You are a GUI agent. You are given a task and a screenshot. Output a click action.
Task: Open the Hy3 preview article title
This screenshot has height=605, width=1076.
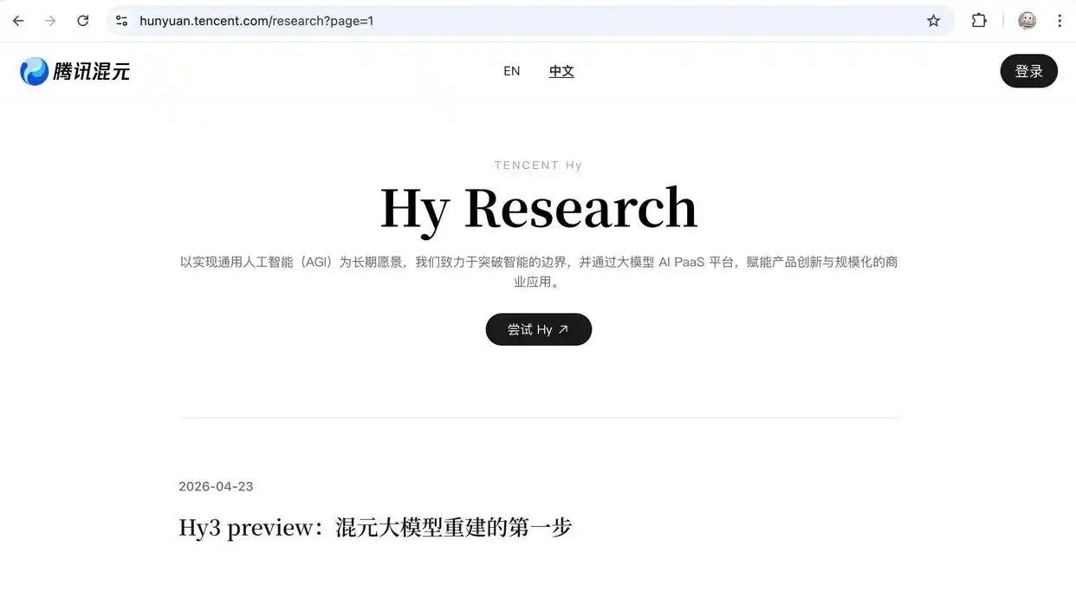[375, 527]
